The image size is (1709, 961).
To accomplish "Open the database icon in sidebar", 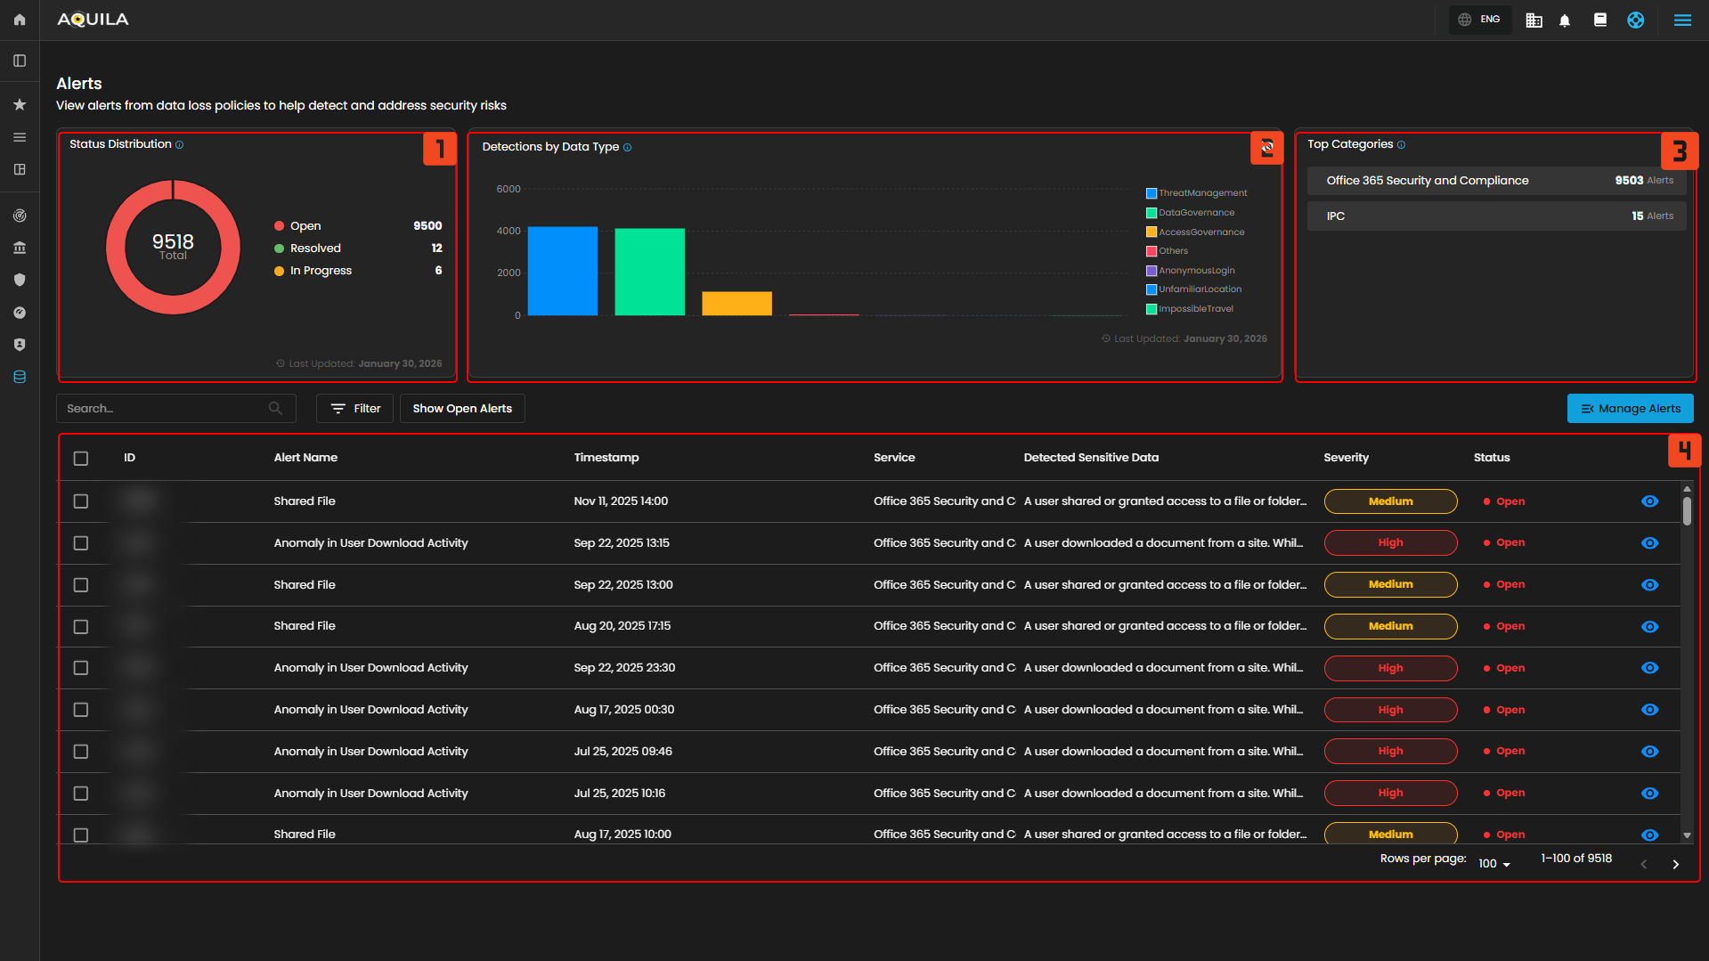I will [x=20, y=377].
